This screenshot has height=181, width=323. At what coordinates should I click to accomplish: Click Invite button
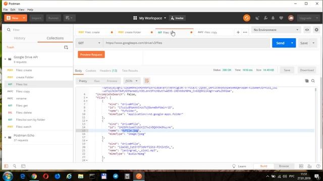coord(177,18)
